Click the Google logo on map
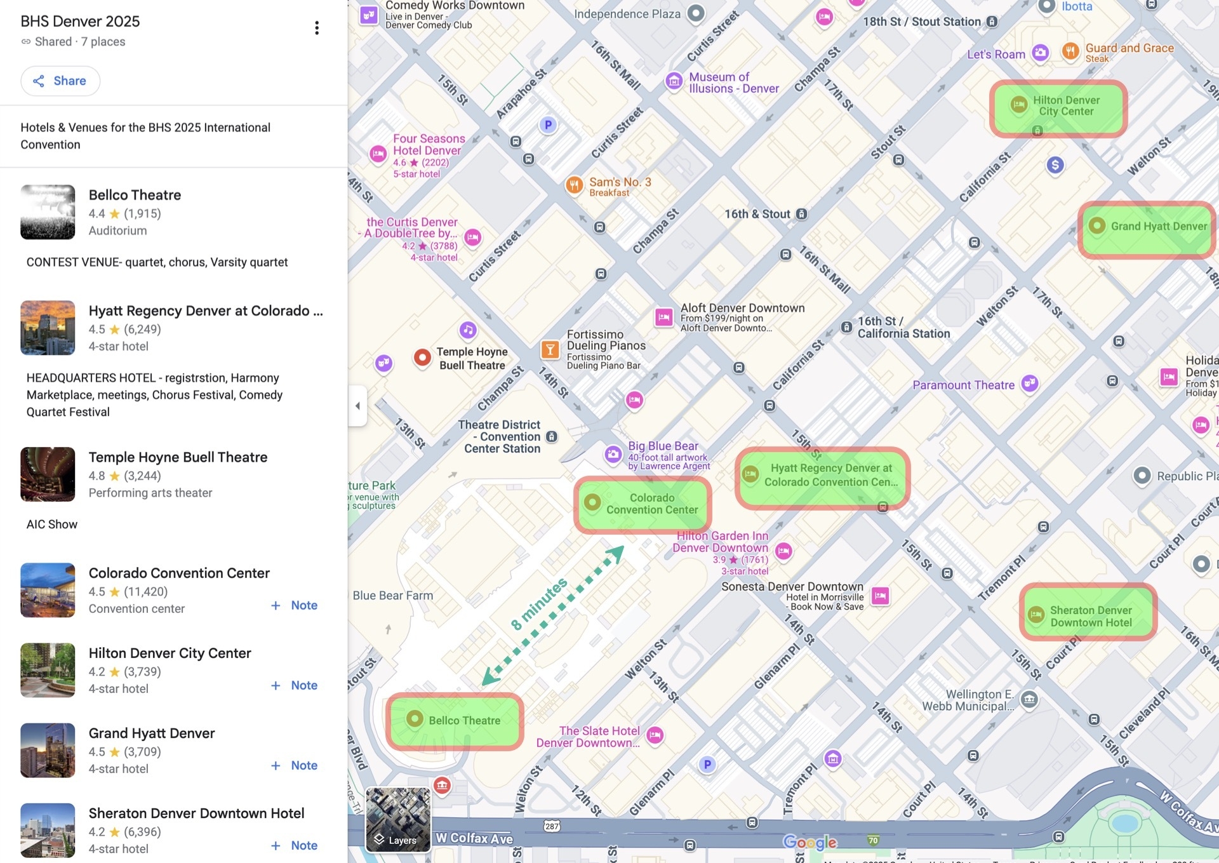Viewport: 1219px width, 863px height. coord(809,843)
